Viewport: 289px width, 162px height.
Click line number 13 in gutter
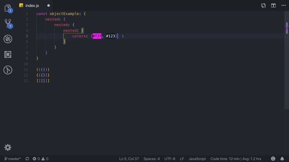tap(26, 81)
